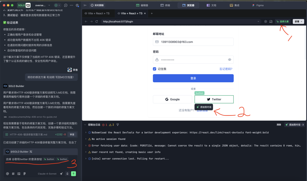Collapse the 控制台日志 console panel chevron
The height and width of the screenshot is (181, 307).
tap(85, 125)
